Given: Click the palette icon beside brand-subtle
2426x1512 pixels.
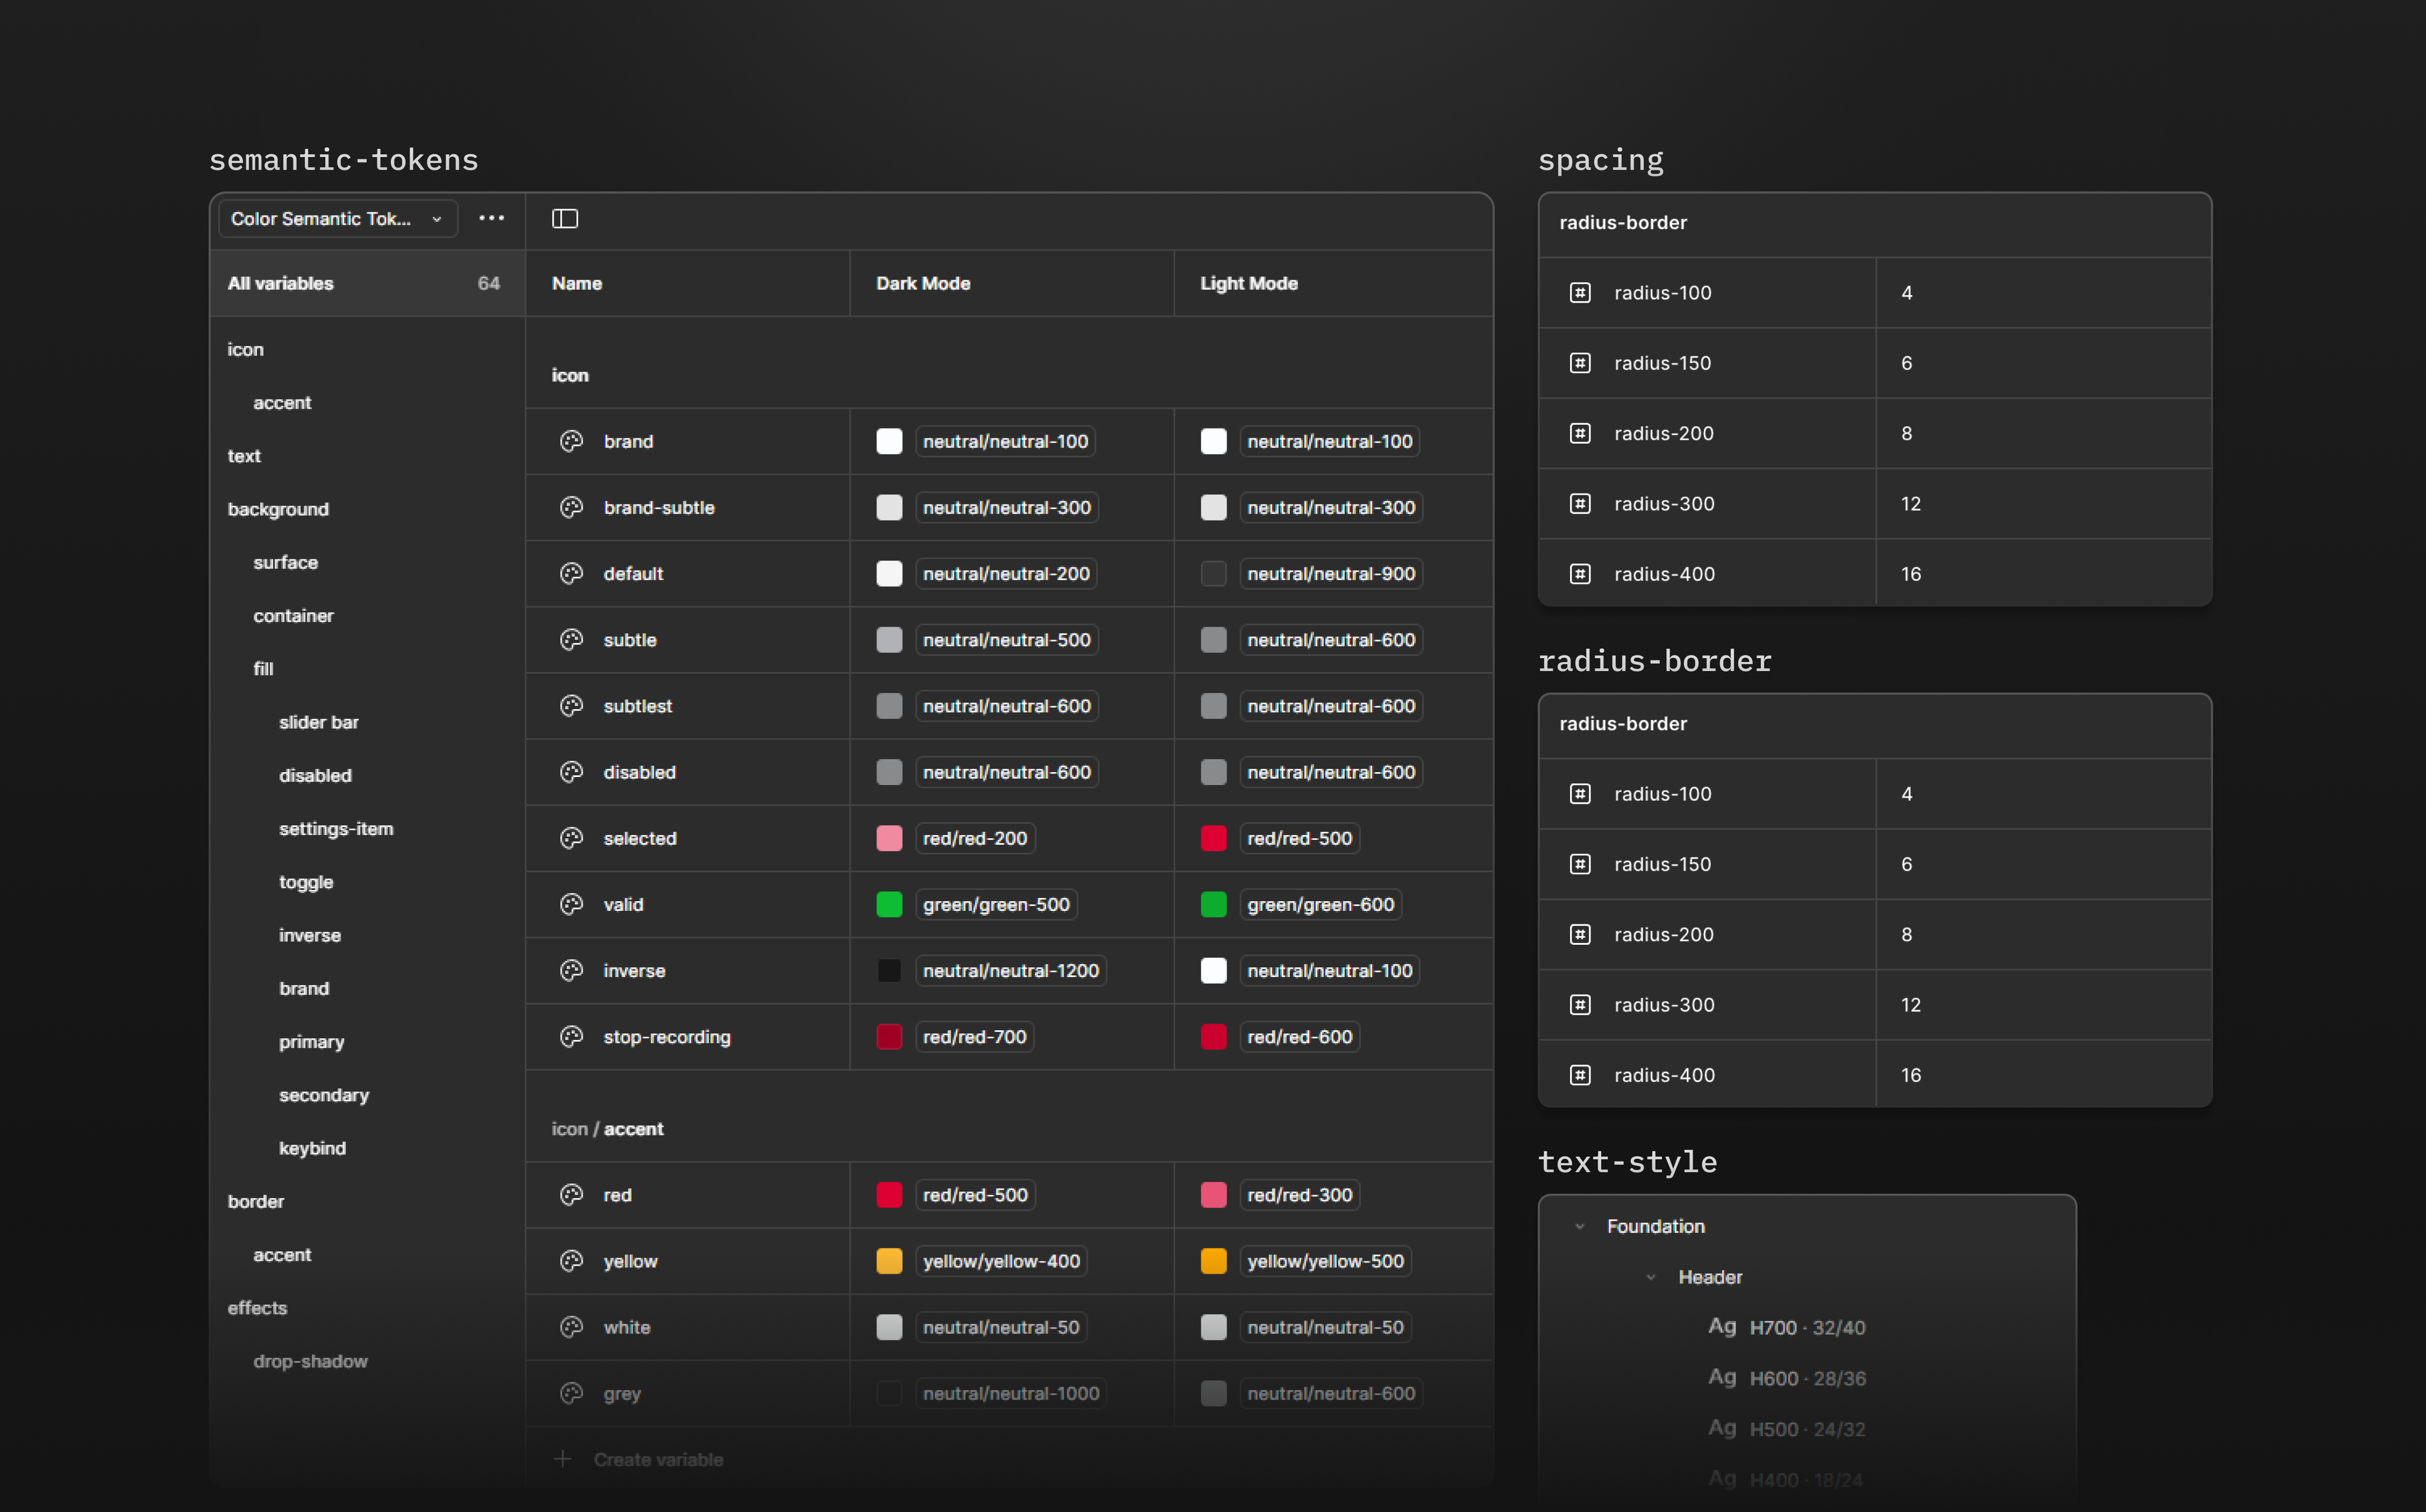Looking at the screenshot, I should pos(571,508).
